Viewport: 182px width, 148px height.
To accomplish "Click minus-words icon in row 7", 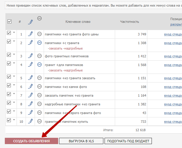I will pos(39,95).
